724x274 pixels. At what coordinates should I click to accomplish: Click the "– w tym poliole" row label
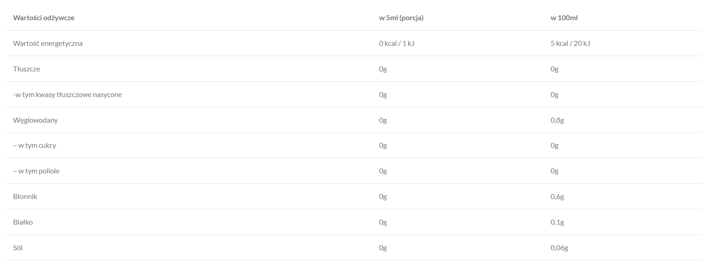click(36, 171)
